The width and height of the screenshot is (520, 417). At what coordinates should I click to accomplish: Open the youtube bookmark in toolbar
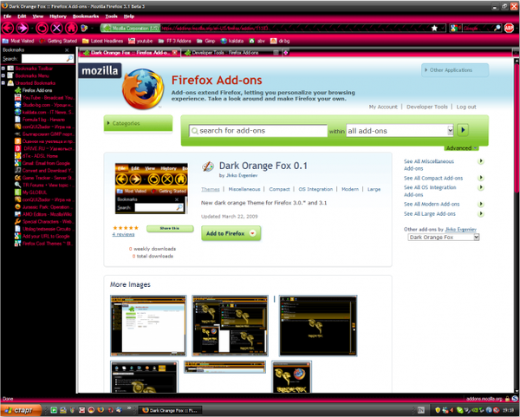coord(140,41)
